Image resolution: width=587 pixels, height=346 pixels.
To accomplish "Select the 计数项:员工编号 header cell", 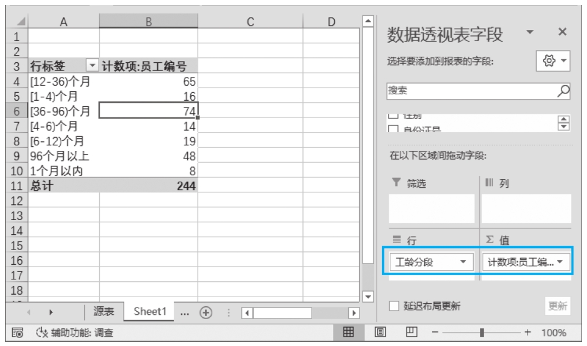I will pos(149,66).
